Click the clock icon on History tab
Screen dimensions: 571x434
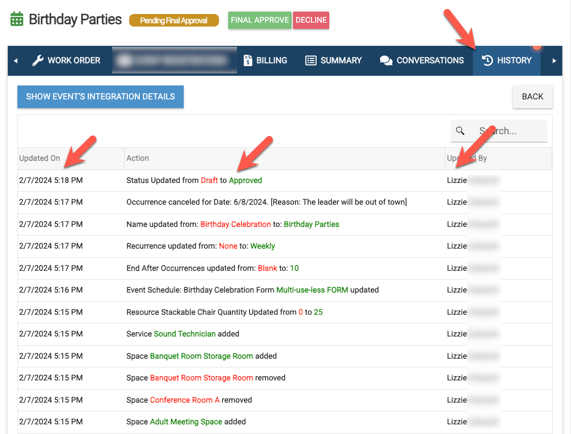point(487,60)
